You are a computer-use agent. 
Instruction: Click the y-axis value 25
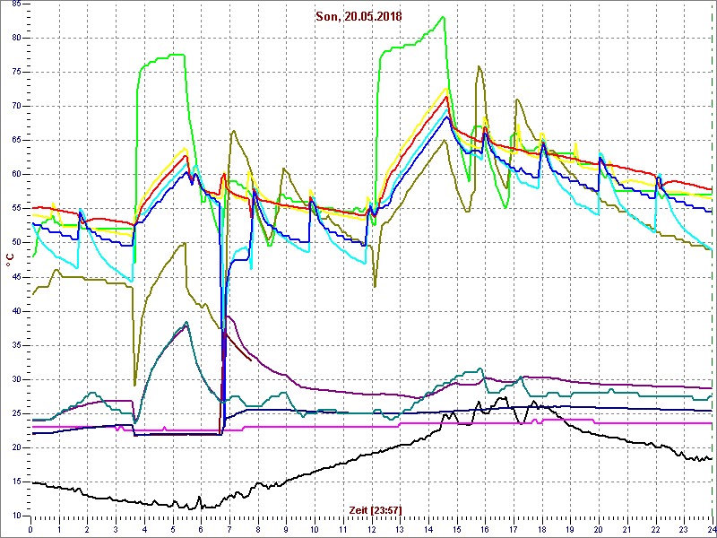[15, 413]
